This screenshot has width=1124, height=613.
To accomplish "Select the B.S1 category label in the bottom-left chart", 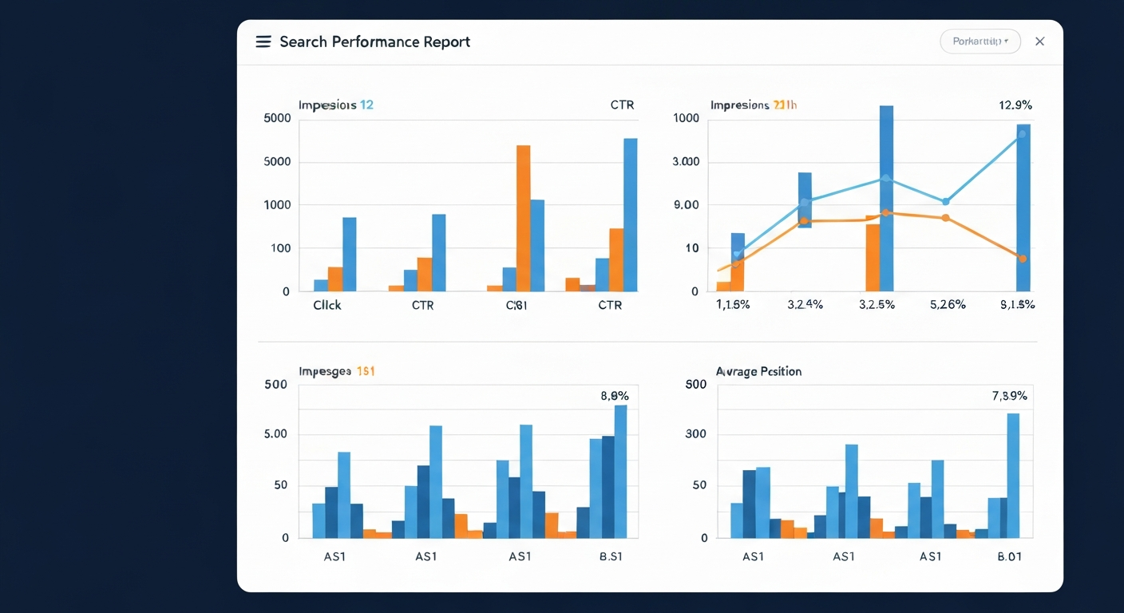I will pyautogui.click(x=610, y=556).
